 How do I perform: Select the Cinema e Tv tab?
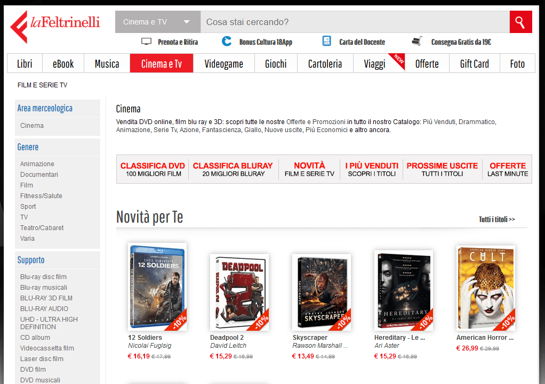162,63
